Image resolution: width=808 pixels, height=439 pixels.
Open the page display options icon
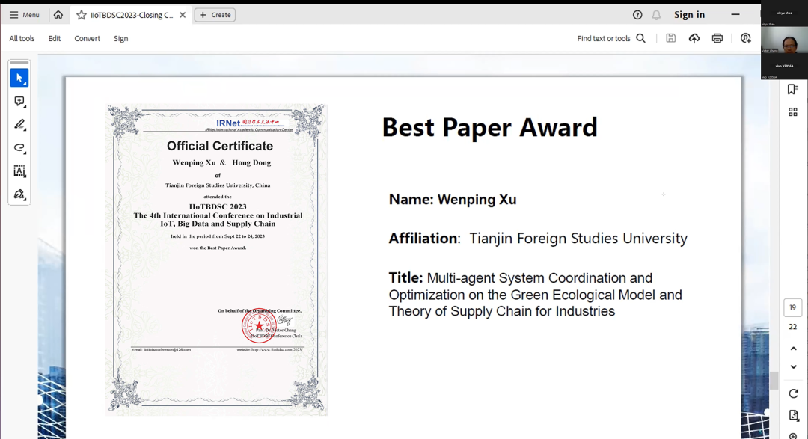click(793, 415)
